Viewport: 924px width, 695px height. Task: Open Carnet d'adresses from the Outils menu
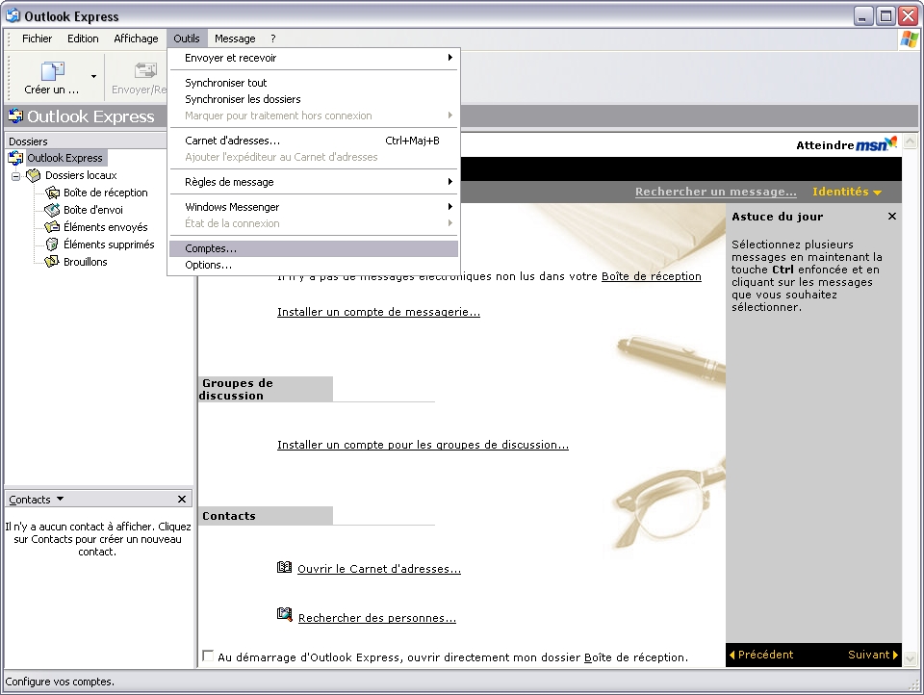314,141
